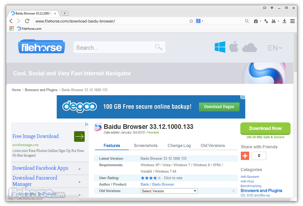Screen dimensions: 303x206
Task: Select the Windows platform icon
Action: 220,47
